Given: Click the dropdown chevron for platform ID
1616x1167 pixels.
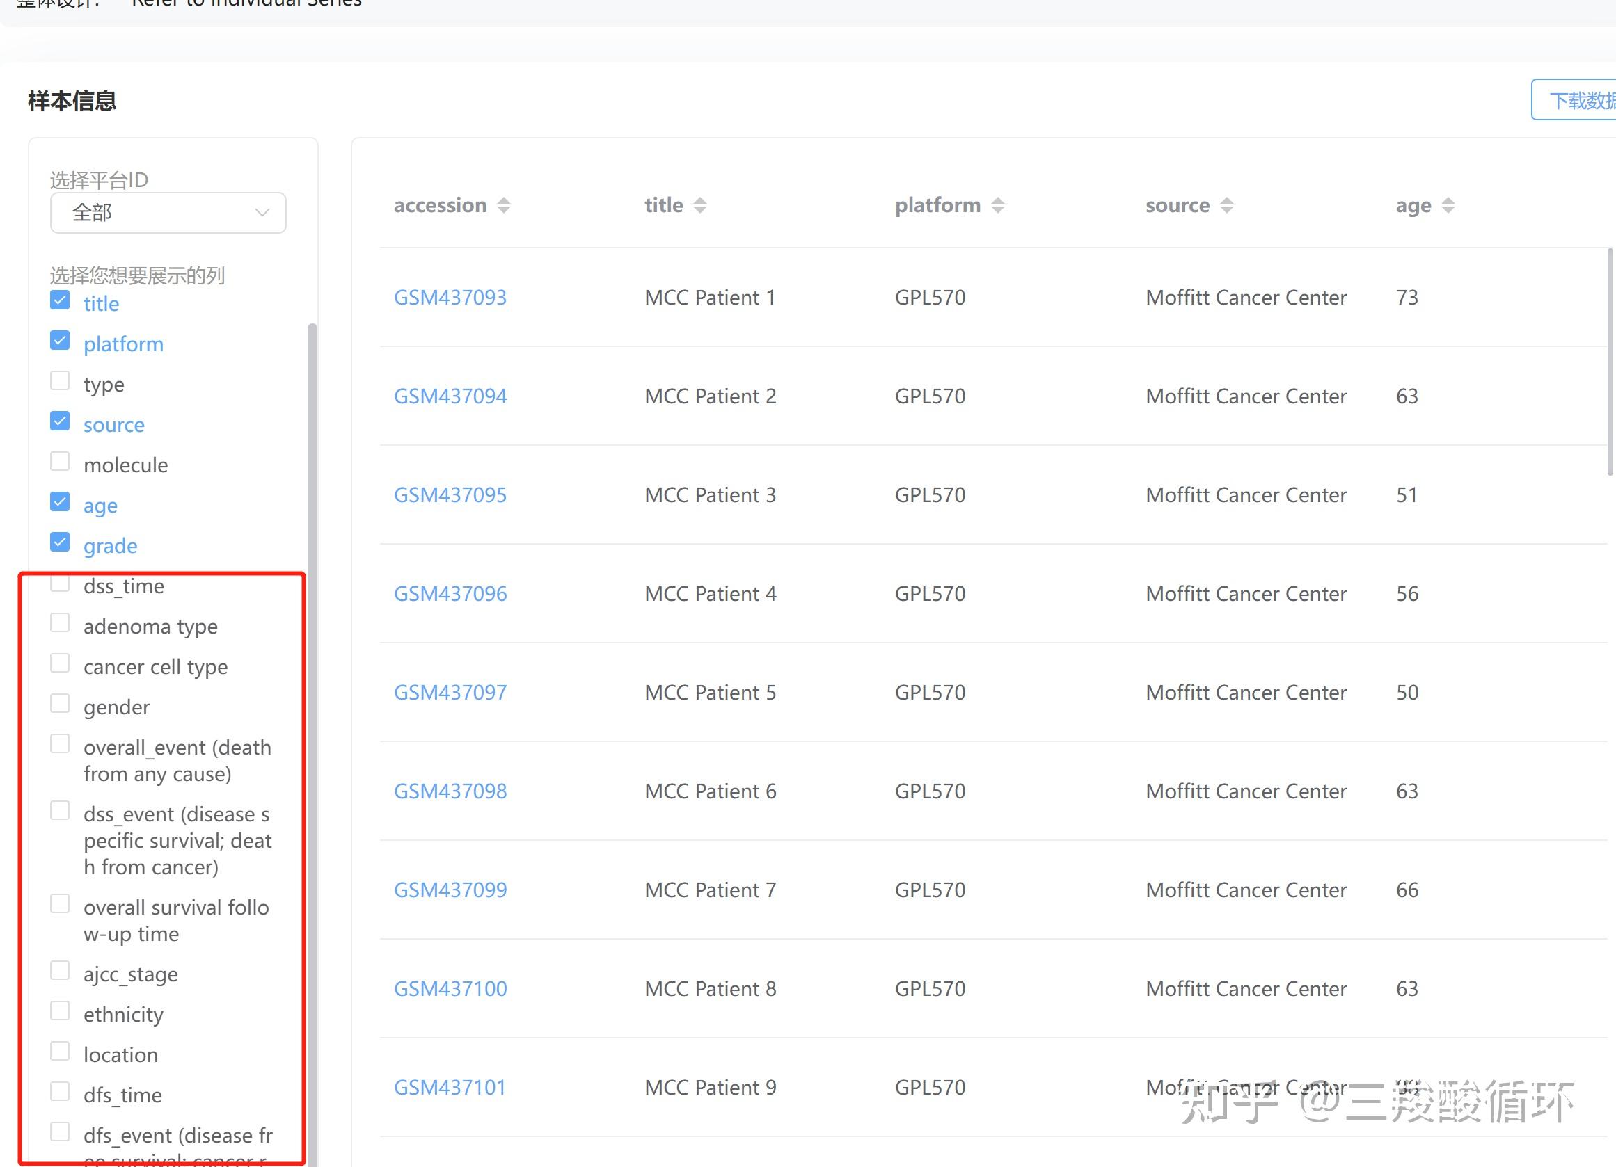Looking at the screenshot, I should (x=262, y=213).
